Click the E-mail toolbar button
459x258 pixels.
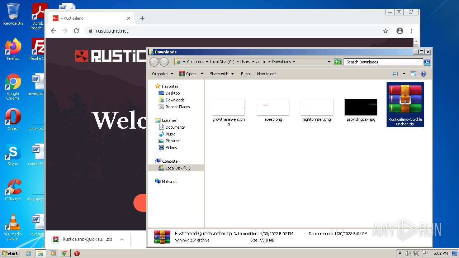(246, 74)
